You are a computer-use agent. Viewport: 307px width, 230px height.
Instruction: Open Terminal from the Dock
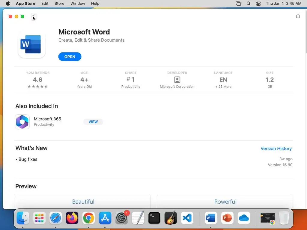click(x=154, y=218)
